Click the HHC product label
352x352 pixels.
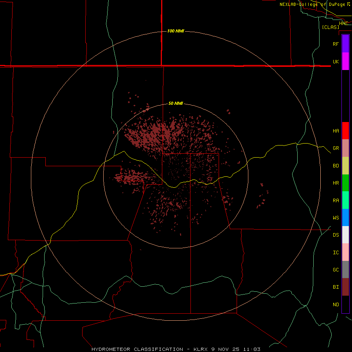point(343,23)
